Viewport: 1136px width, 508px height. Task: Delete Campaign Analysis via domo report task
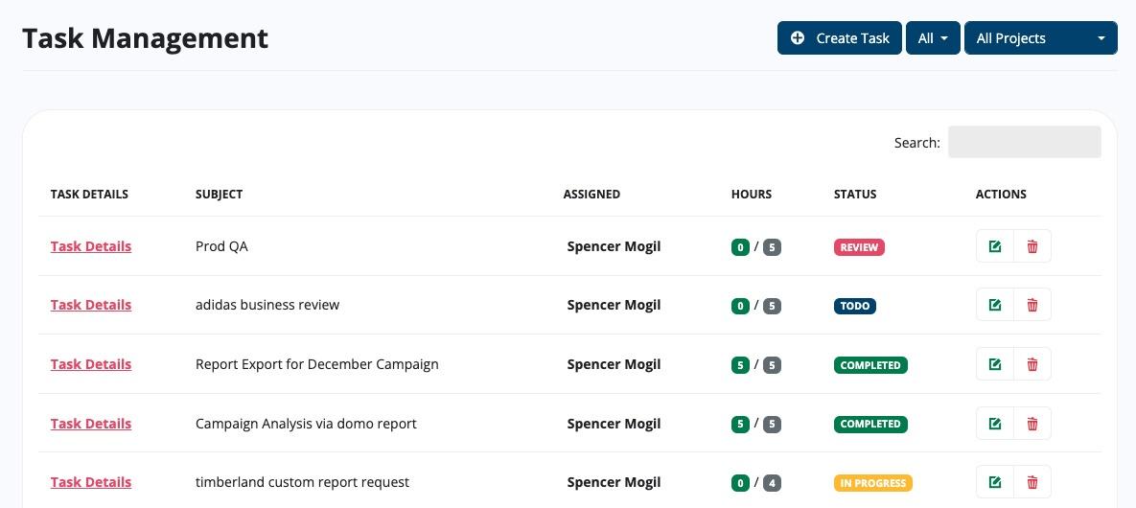(1032, 424)
